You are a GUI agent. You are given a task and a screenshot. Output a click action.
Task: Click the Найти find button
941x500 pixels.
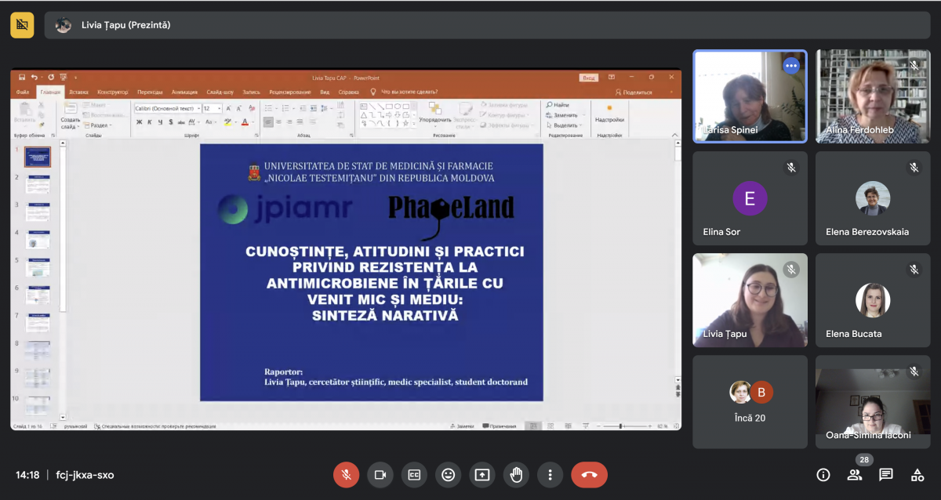point(560,105)
